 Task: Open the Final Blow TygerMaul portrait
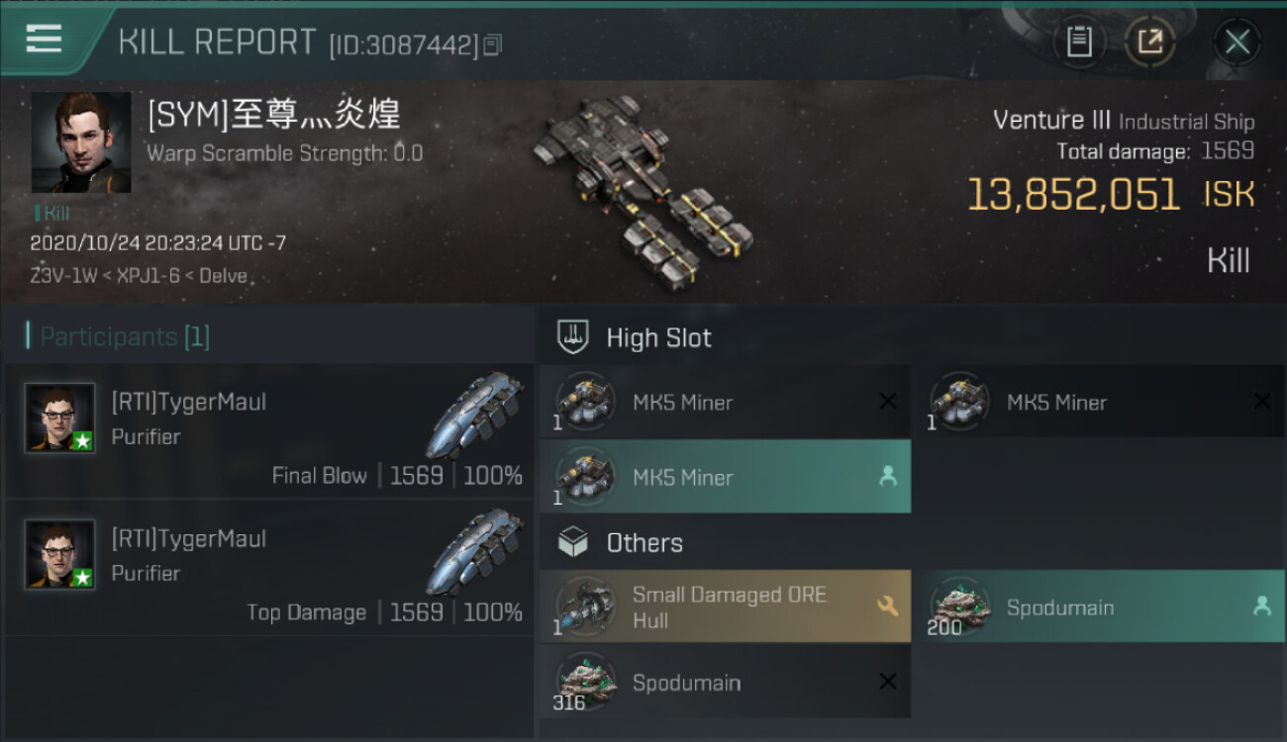pos(59,417)
